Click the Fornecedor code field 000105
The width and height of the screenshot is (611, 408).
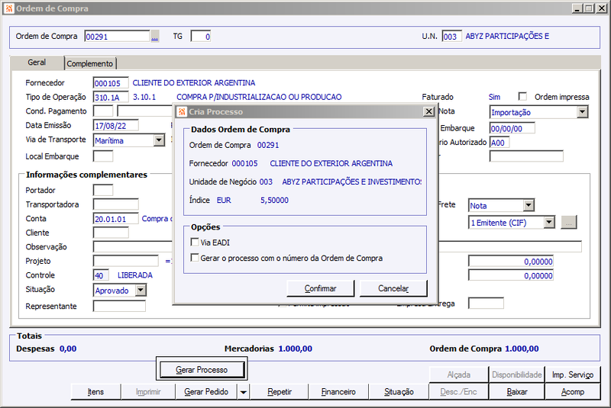pyautogui.click(x=111, y=83)
